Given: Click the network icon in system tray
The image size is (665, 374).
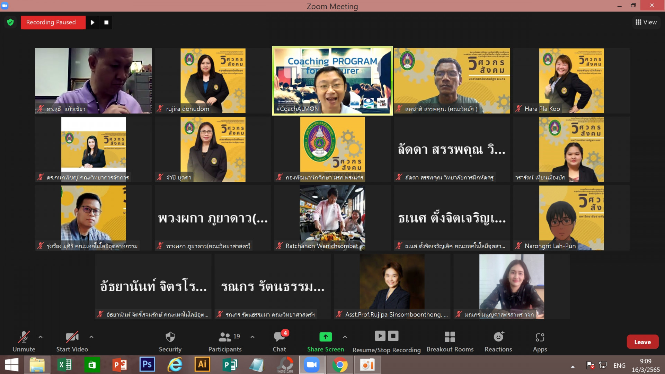Looking at the screenshot, I should (603, 365).
